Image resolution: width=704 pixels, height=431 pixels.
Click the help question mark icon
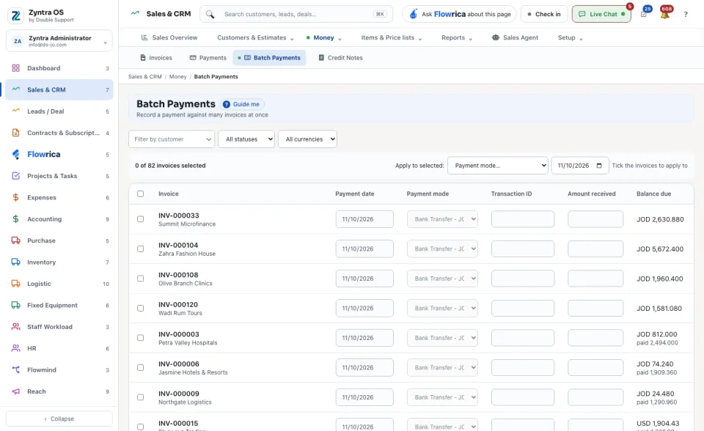coord(686,15)
